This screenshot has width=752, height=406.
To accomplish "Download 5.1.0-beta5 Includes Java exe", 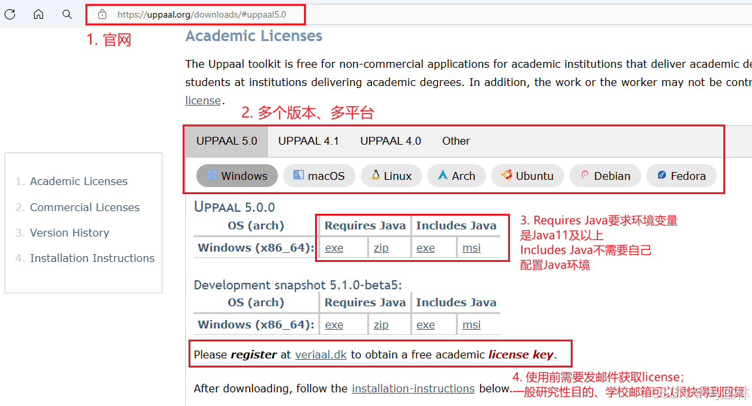I will [x=425, y=325].
